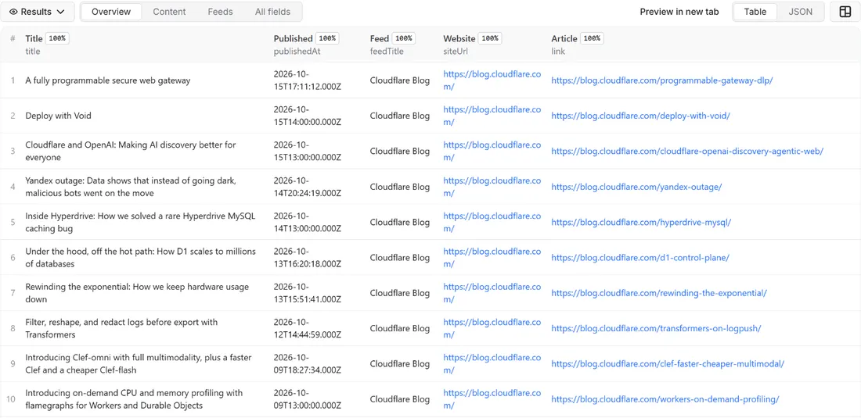Open the Website link in the Yandex outage row

click(492, 187)
